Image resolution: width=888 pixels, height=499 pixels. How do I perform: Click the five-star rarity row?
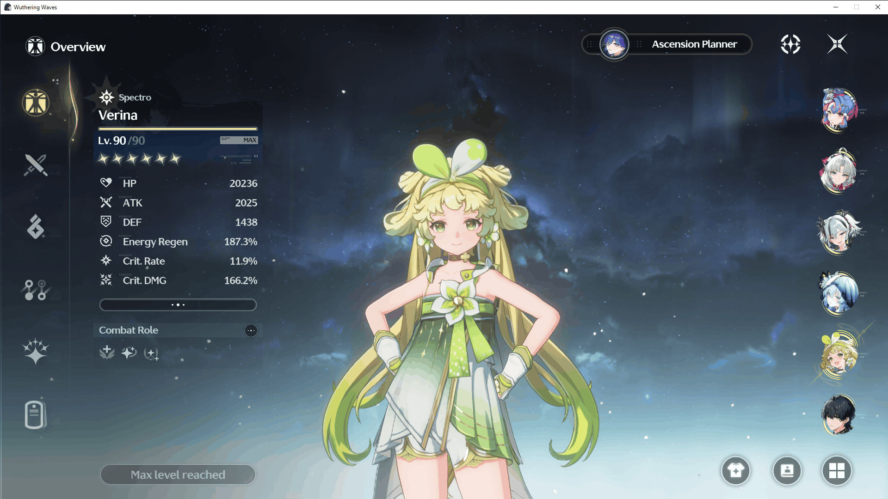139,159
